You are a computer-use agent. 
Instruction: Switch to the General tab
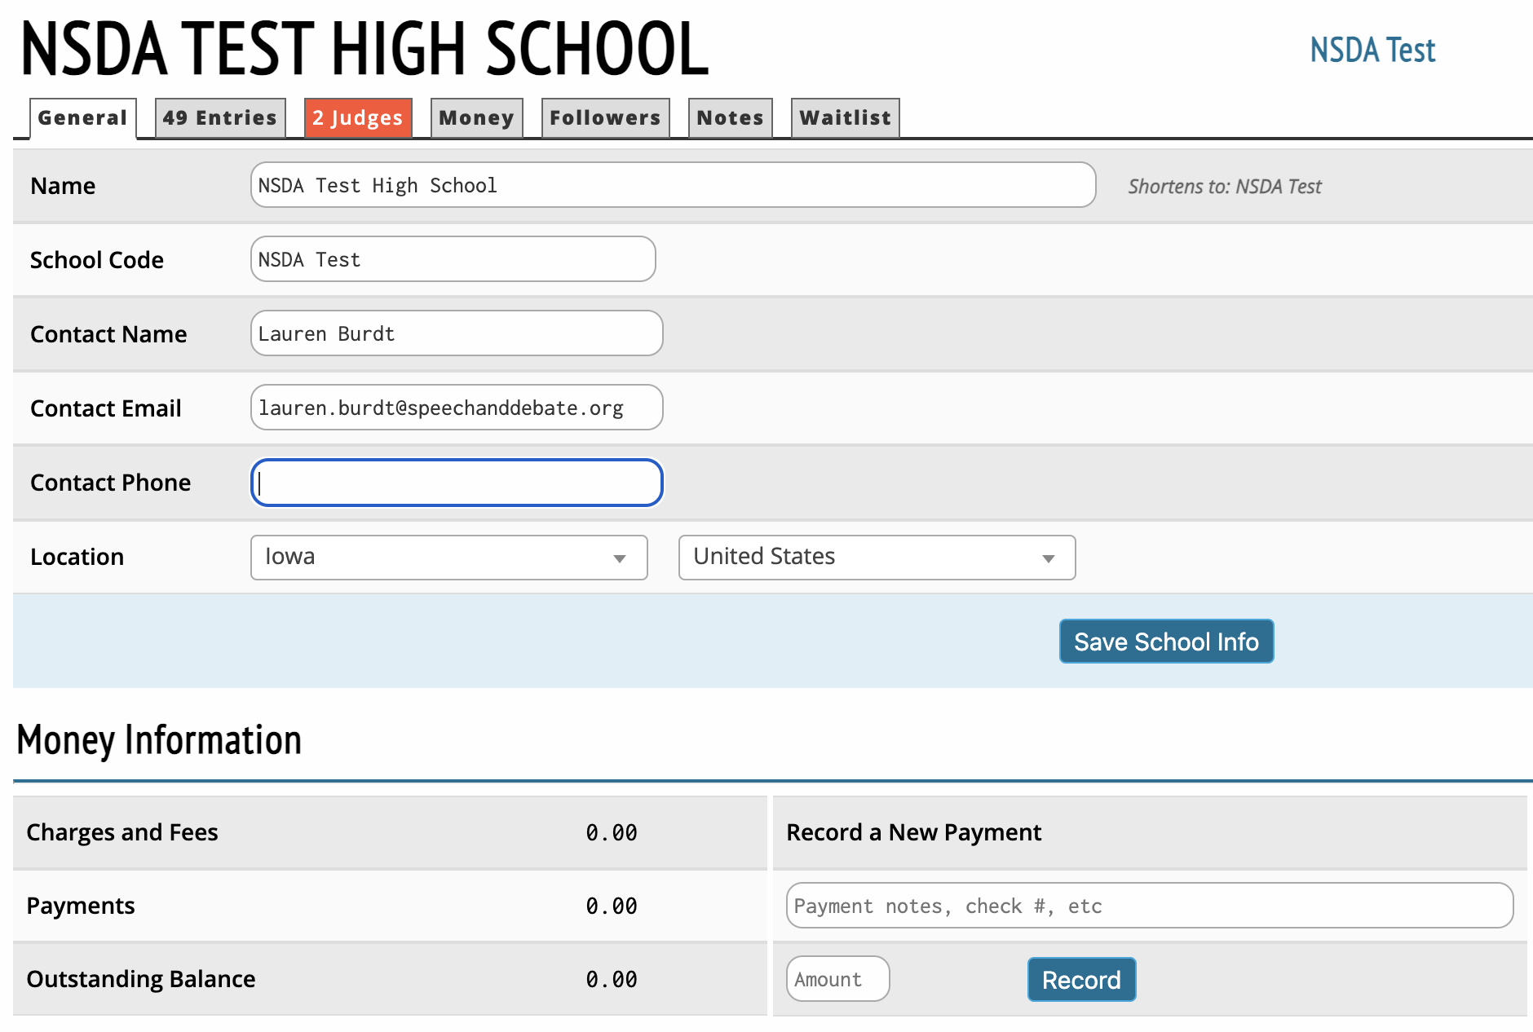pyautogui.click(x=82, y=118)
